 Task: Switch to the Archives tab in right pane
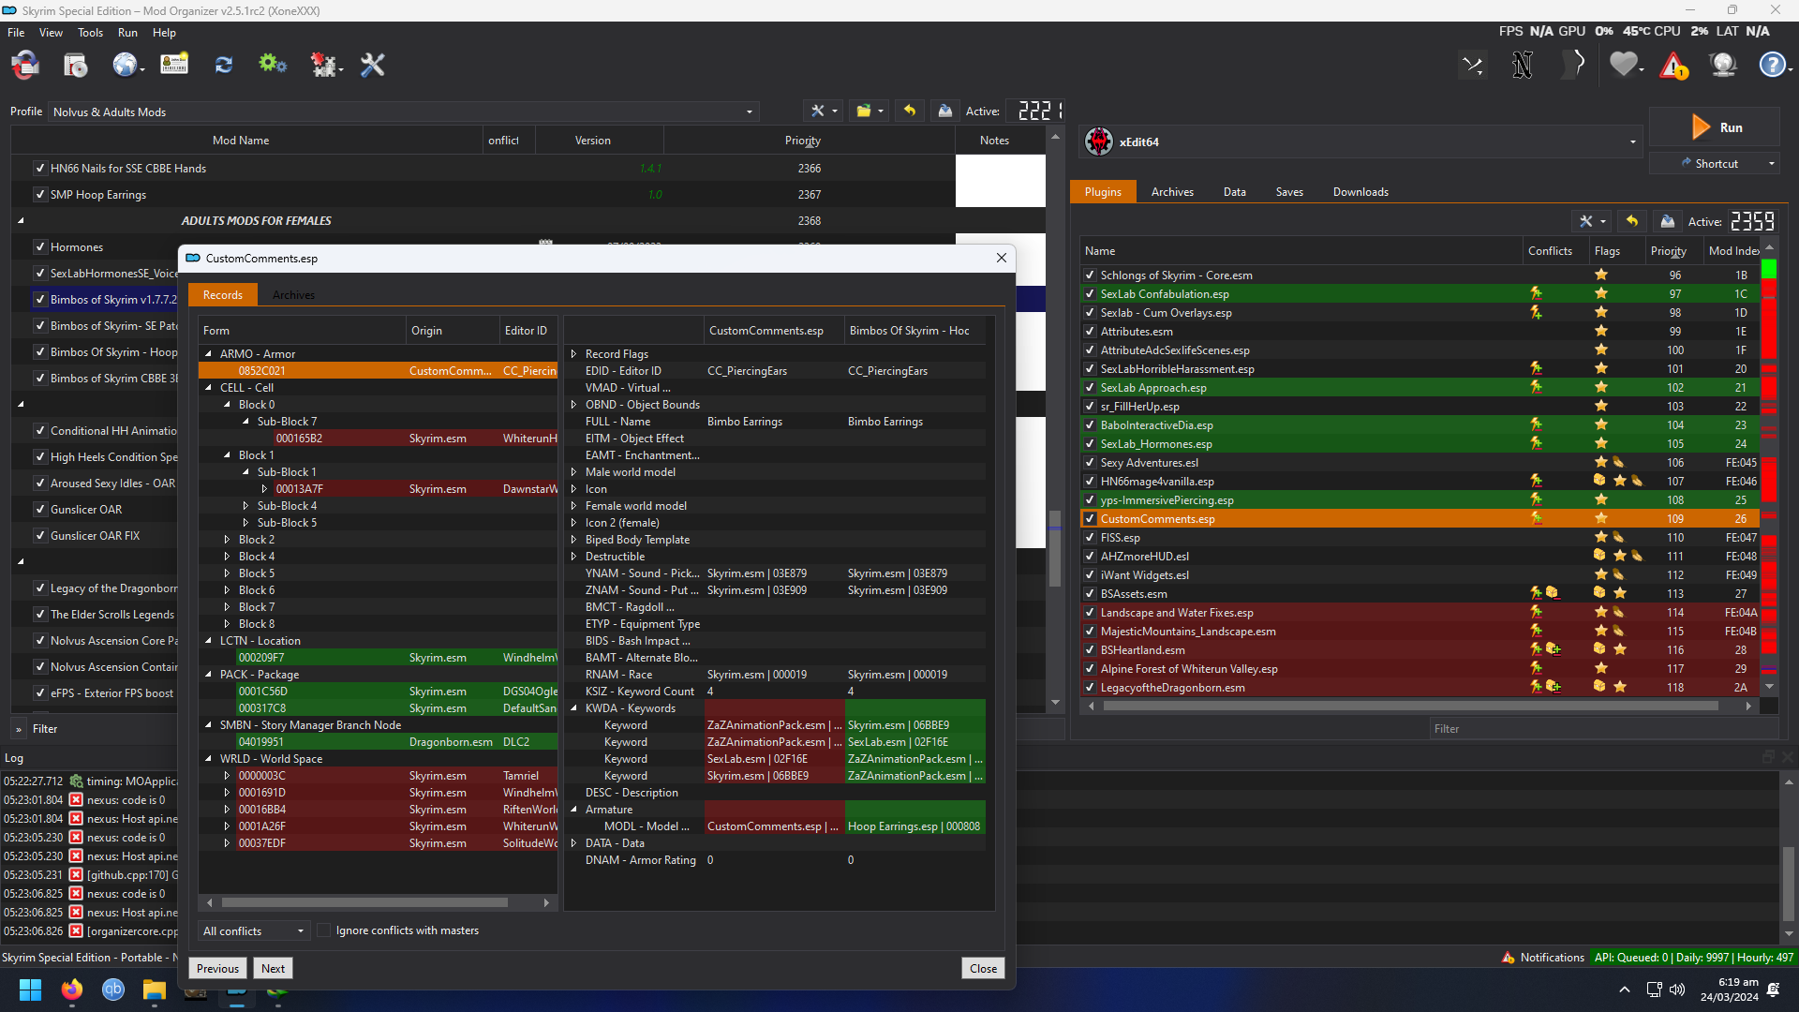pyautogui.click(x=1172, y=192)
